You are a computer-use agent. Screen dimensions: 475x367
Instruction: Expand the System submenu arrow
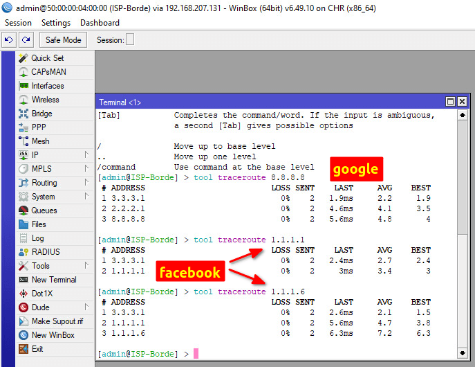[x=86, y=197]
